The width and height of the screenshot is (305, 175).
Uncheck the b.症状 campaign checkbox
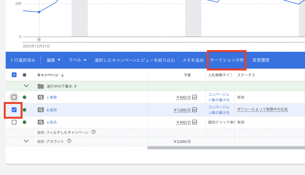pos(14,110)
